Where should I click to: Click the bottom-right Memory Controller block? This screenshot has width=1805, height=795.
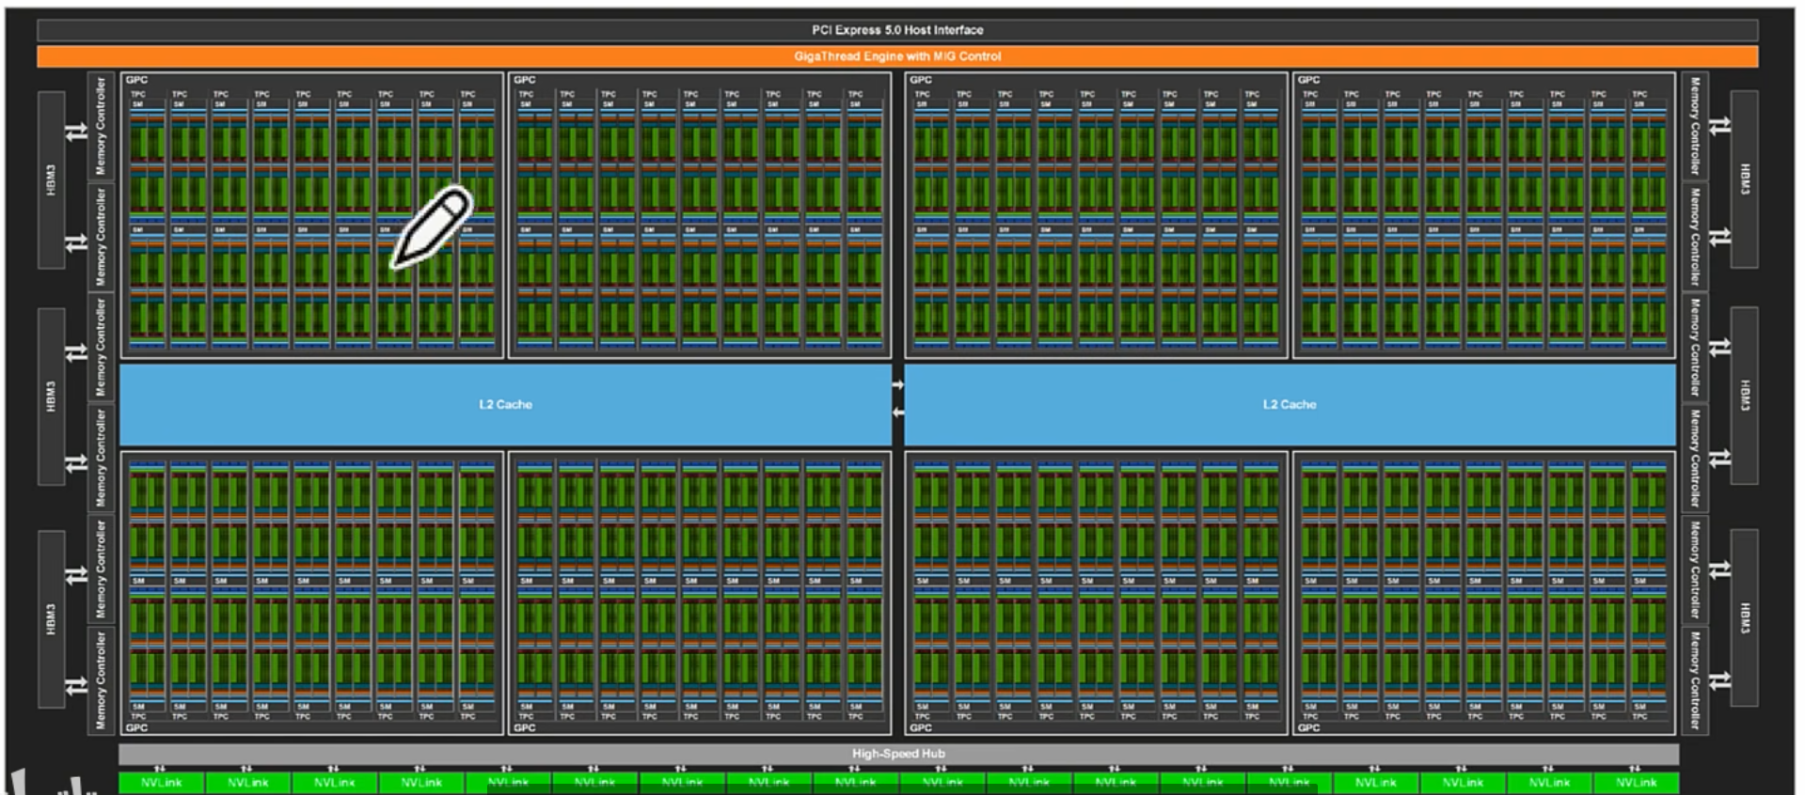[x=1694, y=679]
